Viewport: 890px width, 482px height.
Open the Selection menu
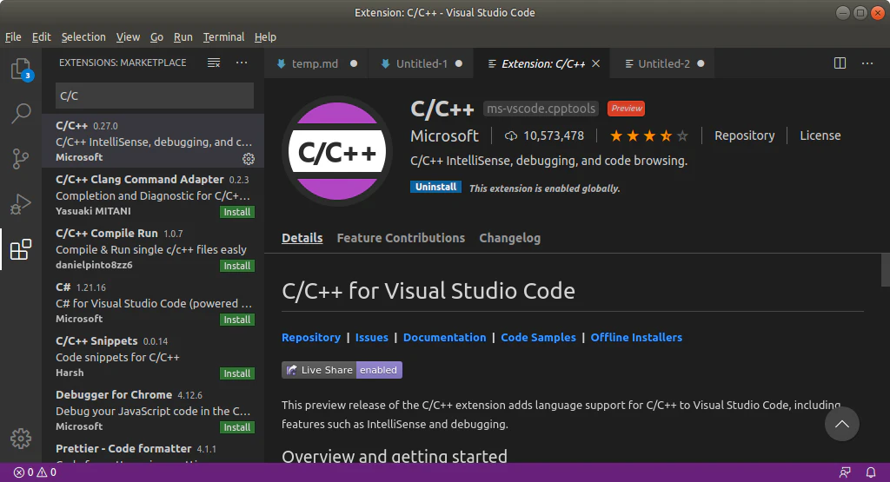[83, 36]
